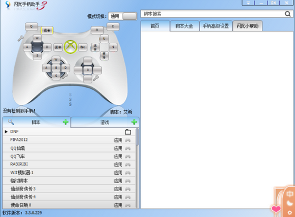Click the script search magnifier in 脚本 tab
Screen dimensions: 295x217
11,122
